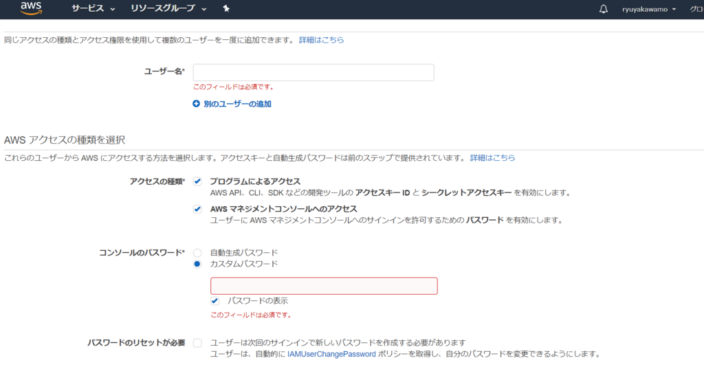Image resolution: width=704 pixels, height=367 pixels.
Task: Click the custom password input field
Action: coord(324,286)
